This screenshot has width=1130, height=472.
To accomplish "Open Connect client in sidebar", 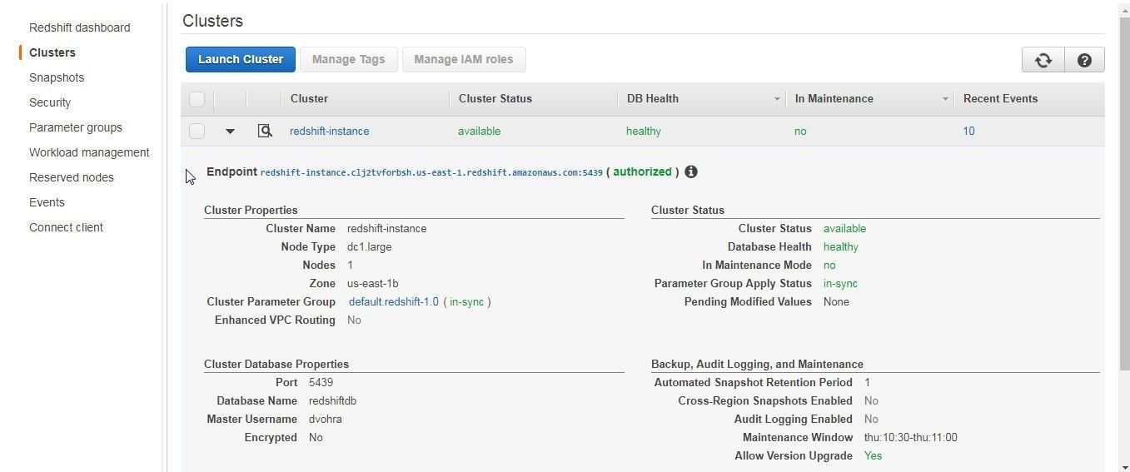I will 66,227.
